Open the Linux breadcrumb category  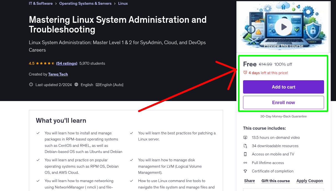click(123, 3)
